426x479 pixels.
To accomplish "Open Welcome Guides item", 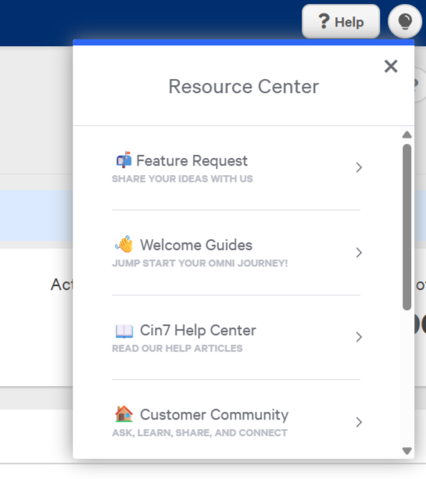I will tap(236, 252).
